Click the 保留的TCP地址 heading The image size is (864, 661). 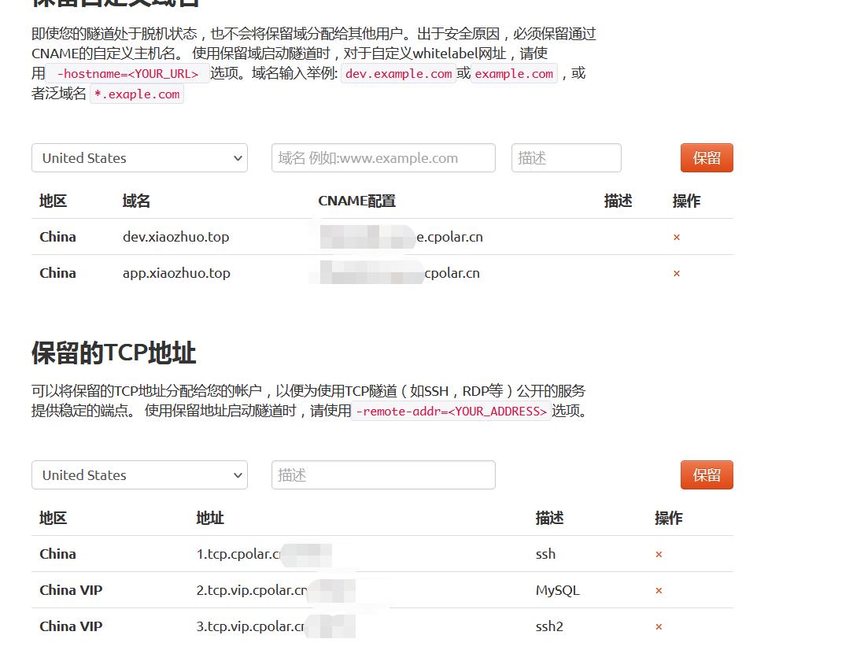point(113,353)
